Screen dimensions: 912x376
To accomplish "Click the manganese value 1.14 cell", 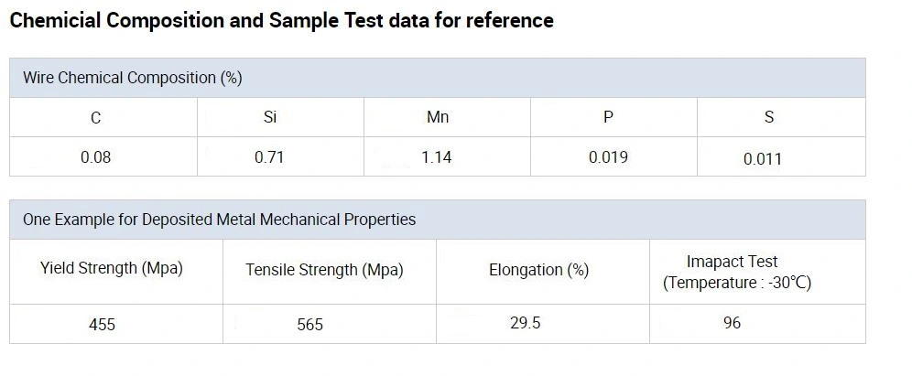I will 436,157.
